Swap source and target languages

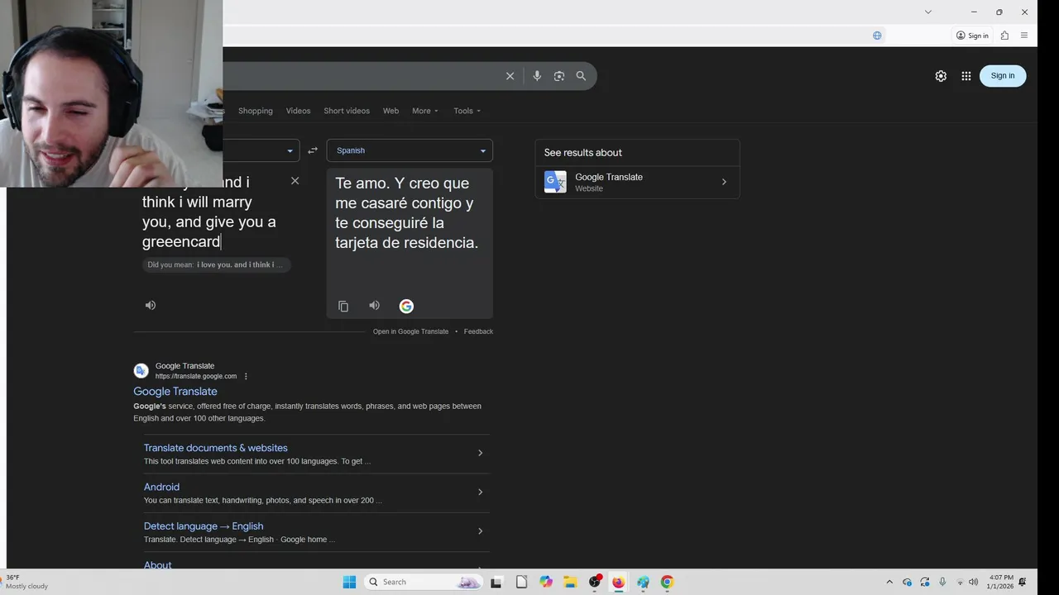coord(313,150)
